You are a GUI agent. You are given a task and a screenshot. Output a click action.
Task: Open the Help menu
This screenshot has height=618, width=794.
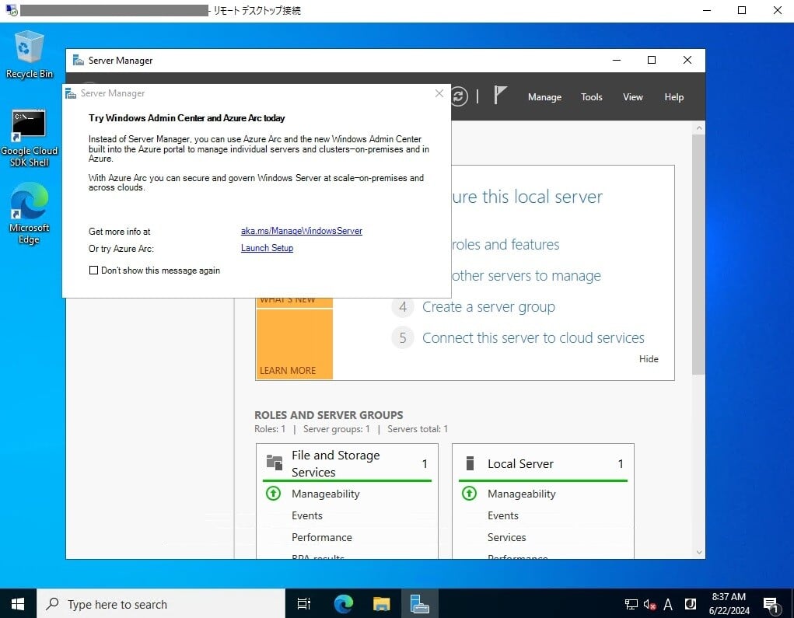coord(673,97)
